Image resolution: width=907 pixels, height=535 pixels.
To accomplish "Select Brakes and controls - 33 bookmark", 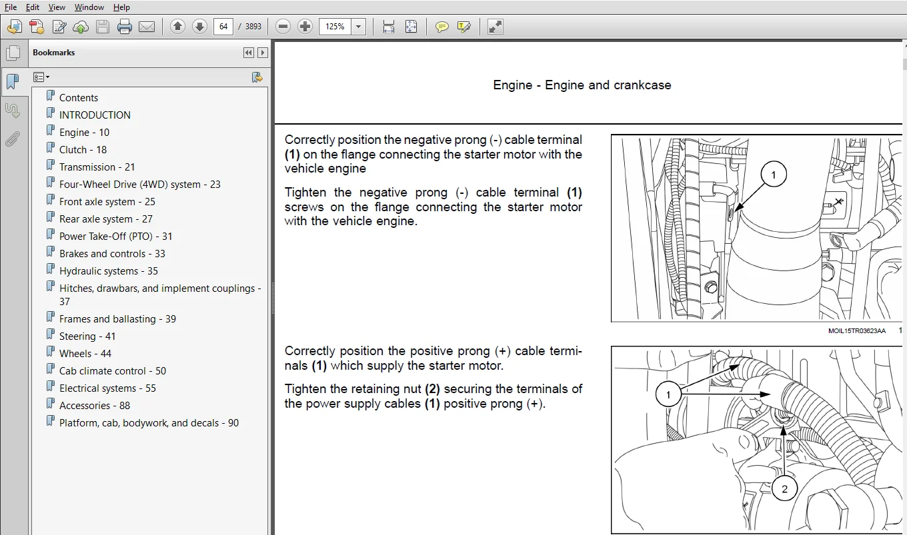I will (112, 253).
